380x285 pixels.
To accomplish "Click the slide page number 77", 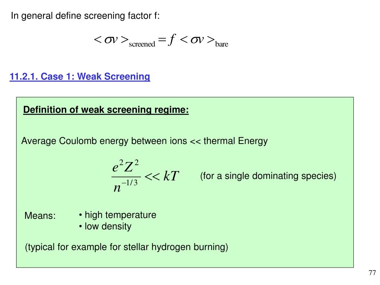I will tap(372, 273).
